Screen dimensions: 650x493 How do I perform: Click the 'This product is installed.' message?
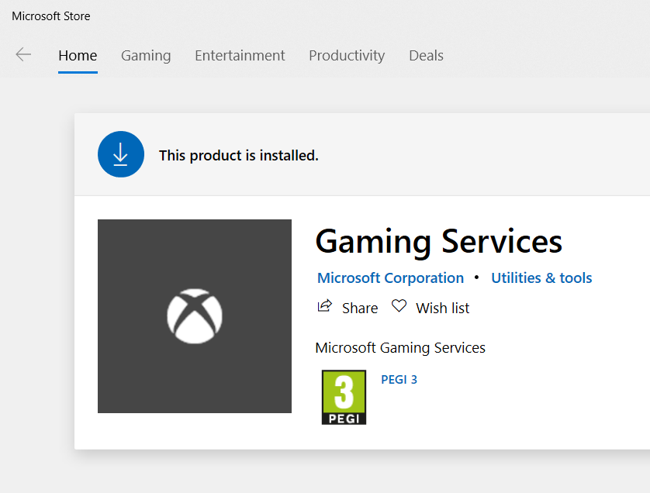[x=239, y=155]
